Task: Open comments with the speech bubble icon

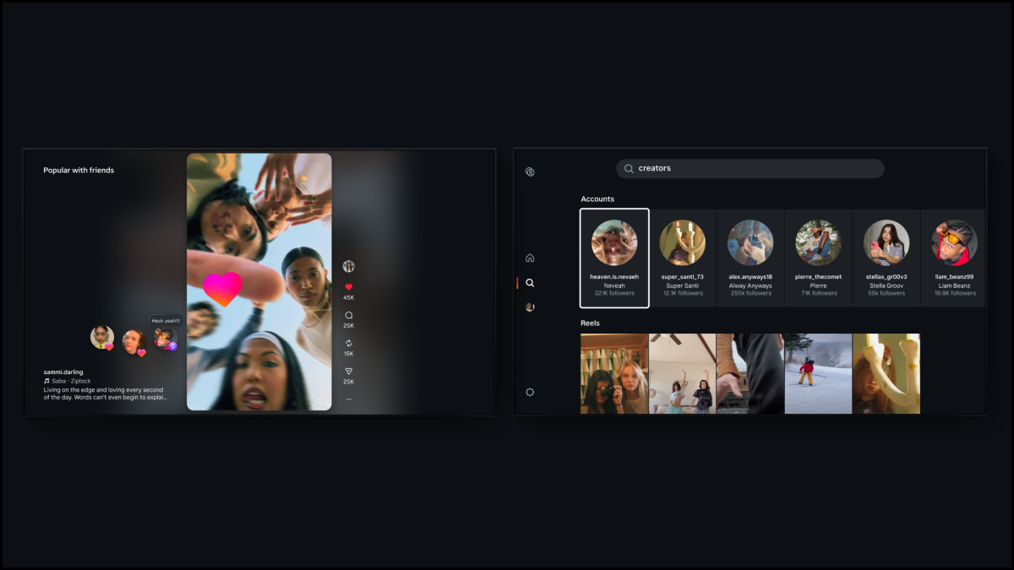Action: [x=348, y=316]
